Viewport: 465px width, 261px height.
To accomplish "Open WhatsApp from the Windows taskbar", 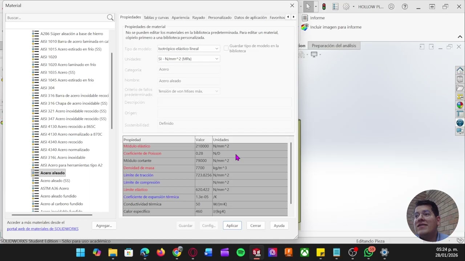I will [368, 252].
